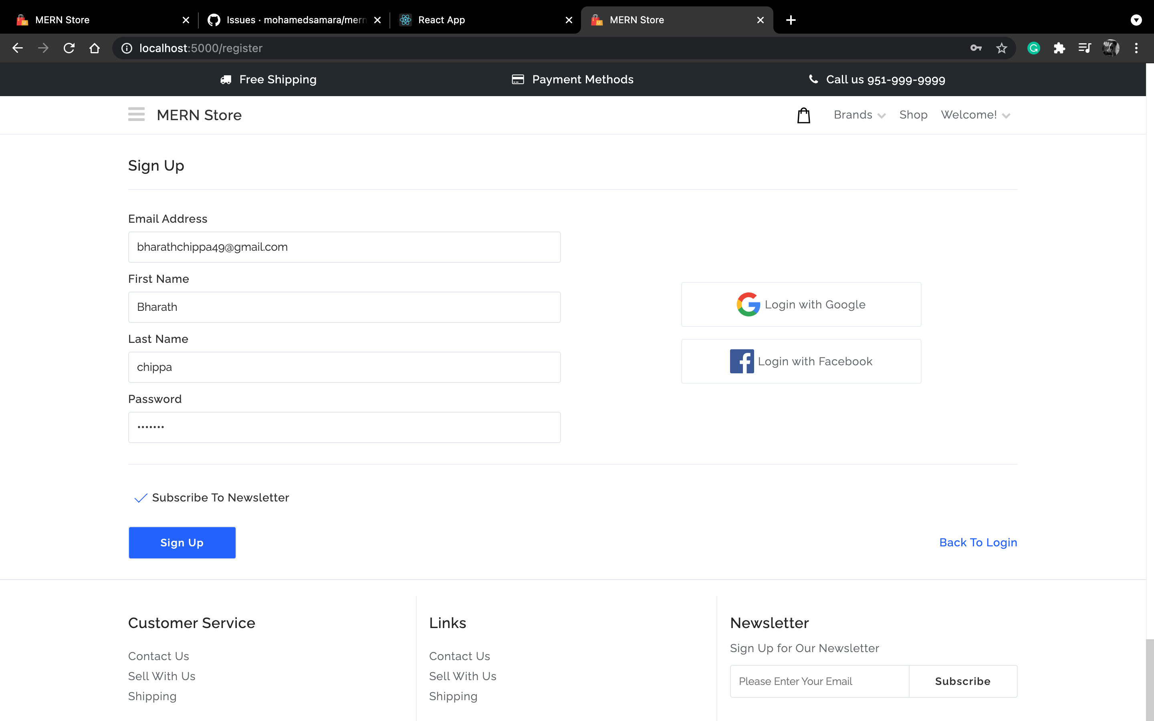The width and height of the screenshot is (1154, 721).
Task: Open the Chrome three-dot menu
Action: 1137,48
